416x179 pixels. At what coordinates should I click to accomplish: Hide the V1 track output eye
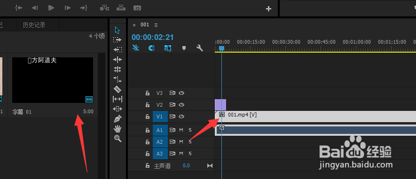tap(181, 117)
